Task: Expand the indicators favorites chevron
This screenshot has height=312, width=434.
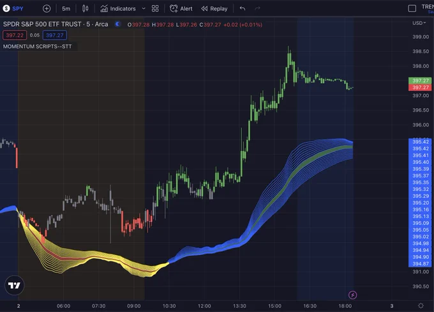Action: (x=144, y=8)
